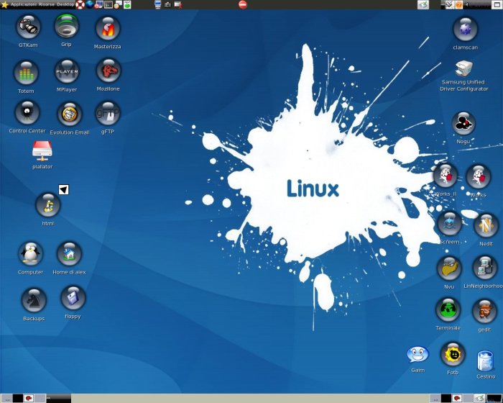Launch the Backups chess knight icon

pyautogui.click(x=34, y=301)
